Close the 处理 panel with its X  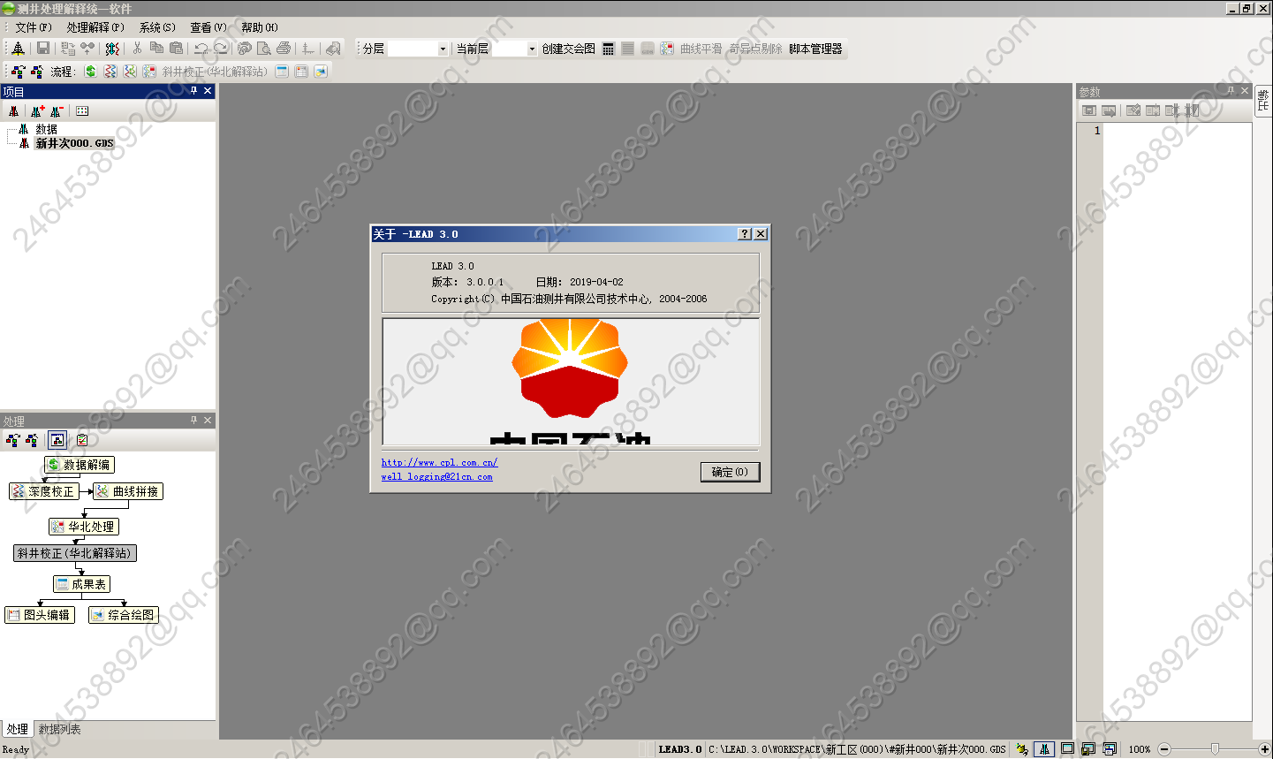(x=208, y=420)
